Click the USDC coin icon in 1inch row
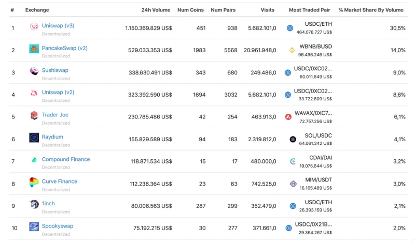 [x=293, y=206]
